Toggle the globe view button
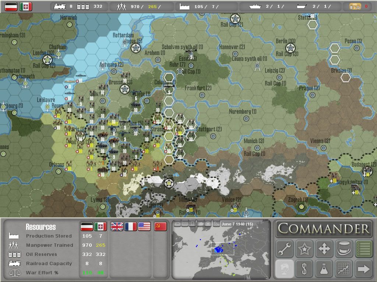This screenshot has height=282, width=377. (x=285, y=269)
